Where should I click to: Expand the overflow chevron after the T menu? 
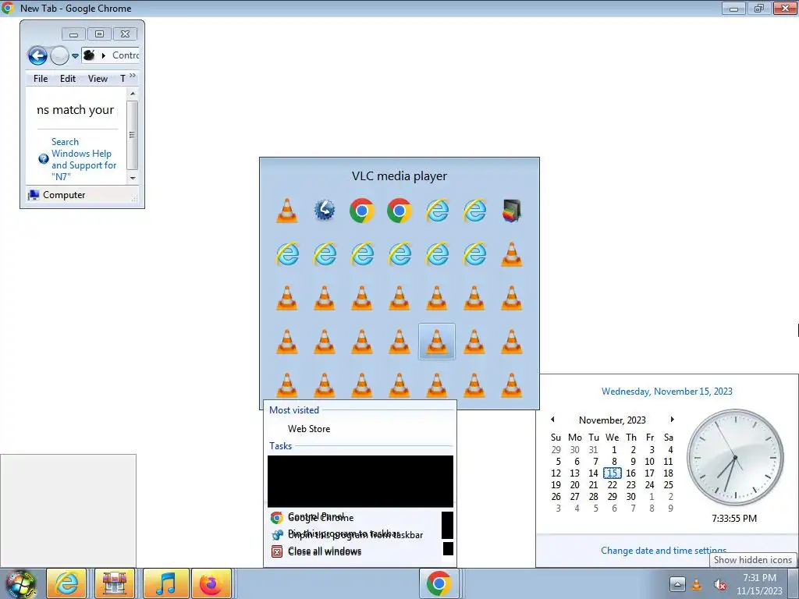pos(133,76)
